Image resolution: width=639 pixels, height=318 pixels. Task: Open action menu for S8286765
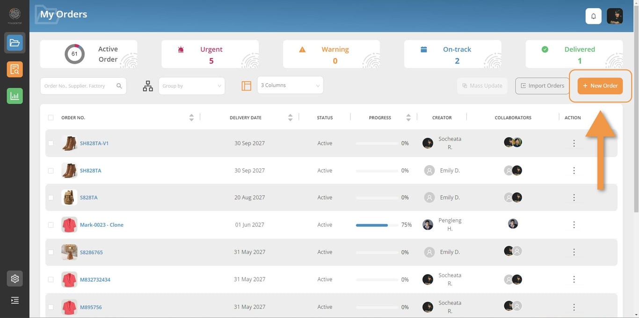point(574,252)
